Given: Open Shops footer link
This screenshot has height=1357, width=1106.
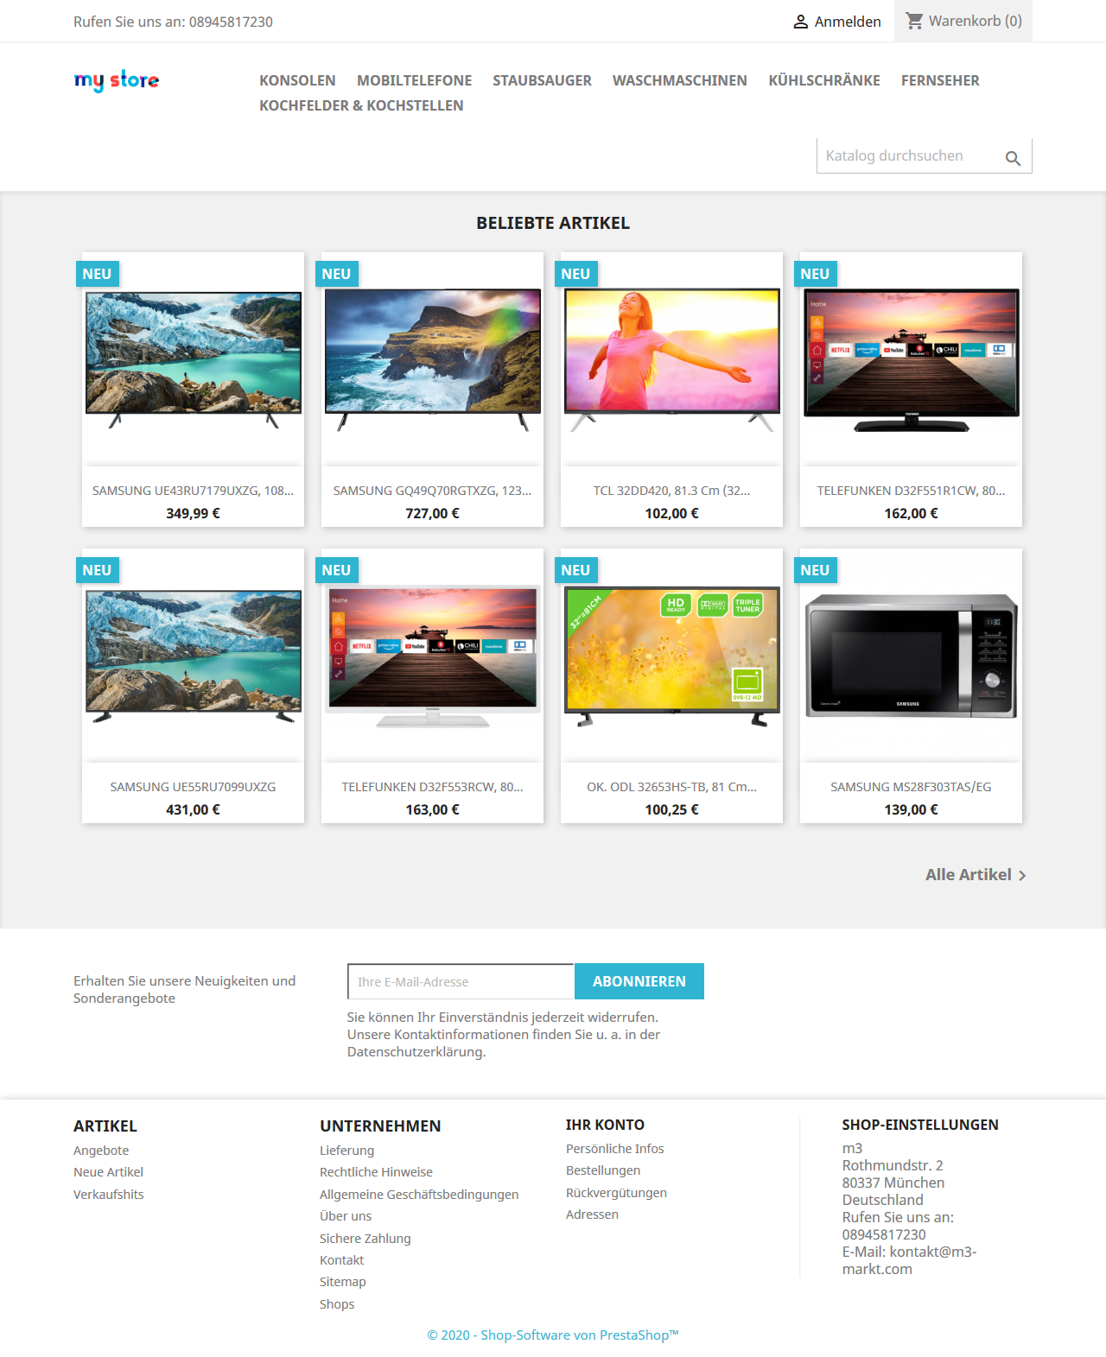Looking at the screenshot, I should (337, 1304).
